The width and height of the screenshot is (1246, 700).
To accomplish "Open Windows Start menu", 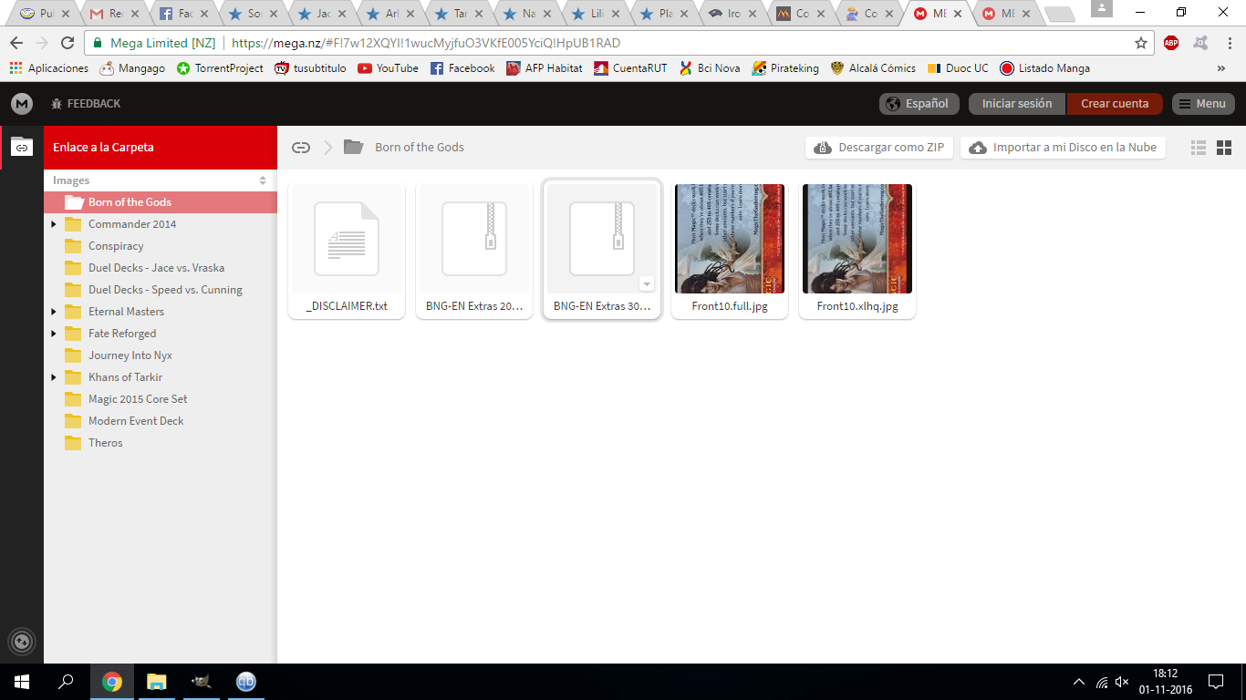I will click(22, 682).
